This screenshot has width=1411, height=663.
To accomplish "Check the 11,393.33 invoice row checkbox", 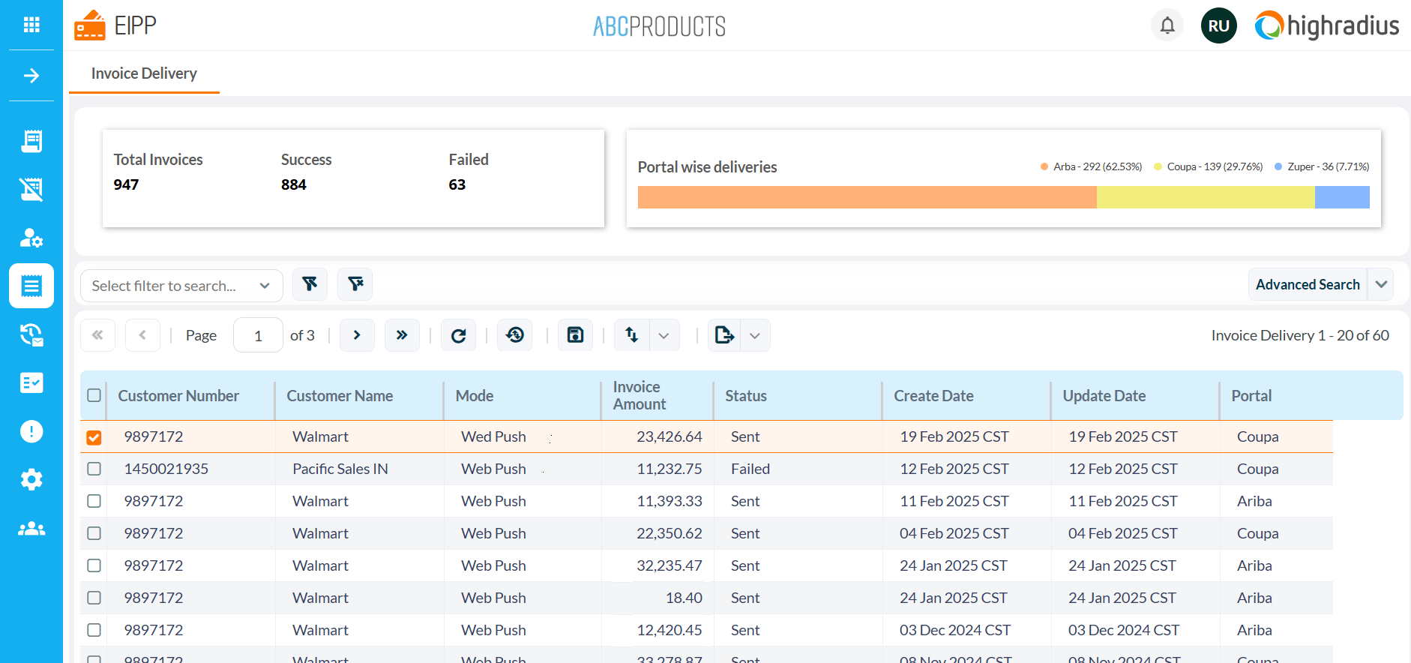I will (x=94, y=501).
